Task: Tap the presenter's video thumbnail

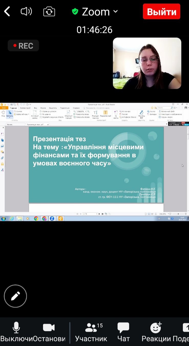Action: tap(147, 63)
